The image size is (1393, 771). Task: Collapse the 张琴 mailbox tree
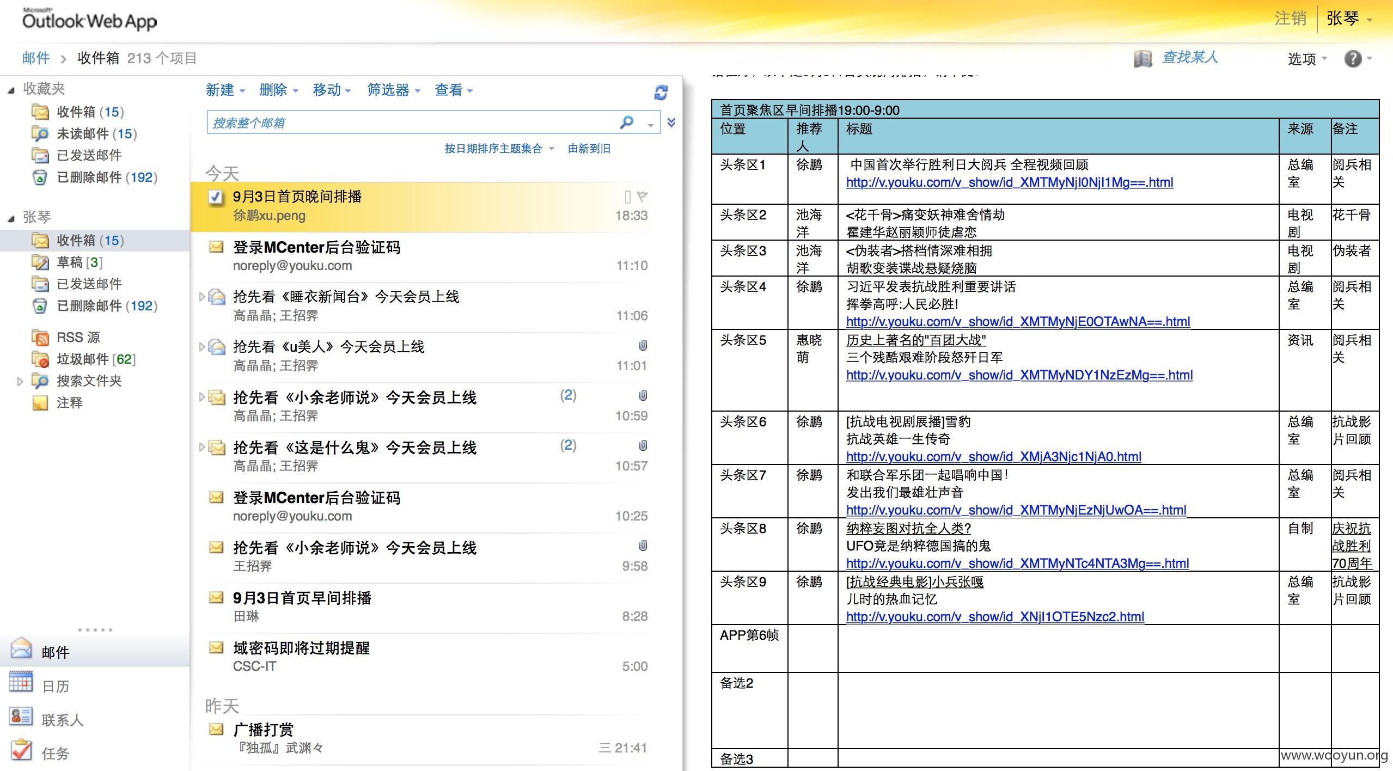tap(11, 219)
